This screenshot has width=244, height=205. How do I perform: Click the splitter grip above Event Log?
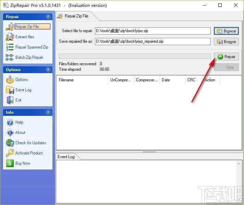pos(149,152)
